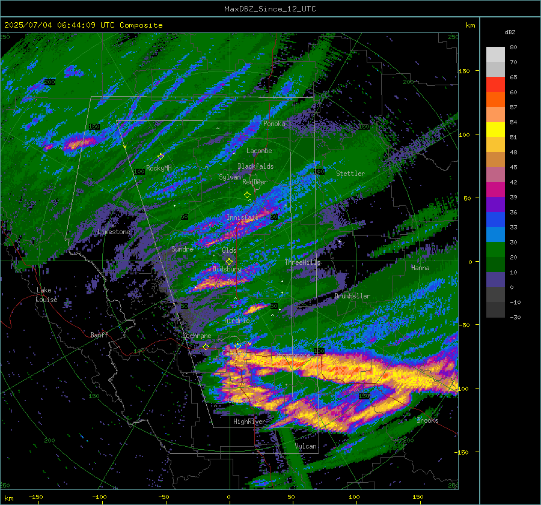
Task: Click the Airdrie city label
Action: coord(237,321)
